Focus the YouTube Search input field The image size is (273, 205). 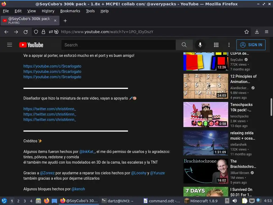pyautogui.click(x=118, y=45)
